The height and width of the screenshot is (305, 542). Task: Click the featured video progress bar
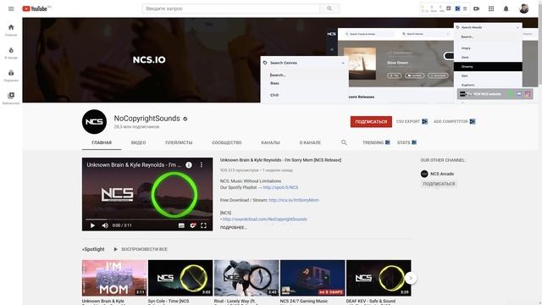click(x=147, y=219)
